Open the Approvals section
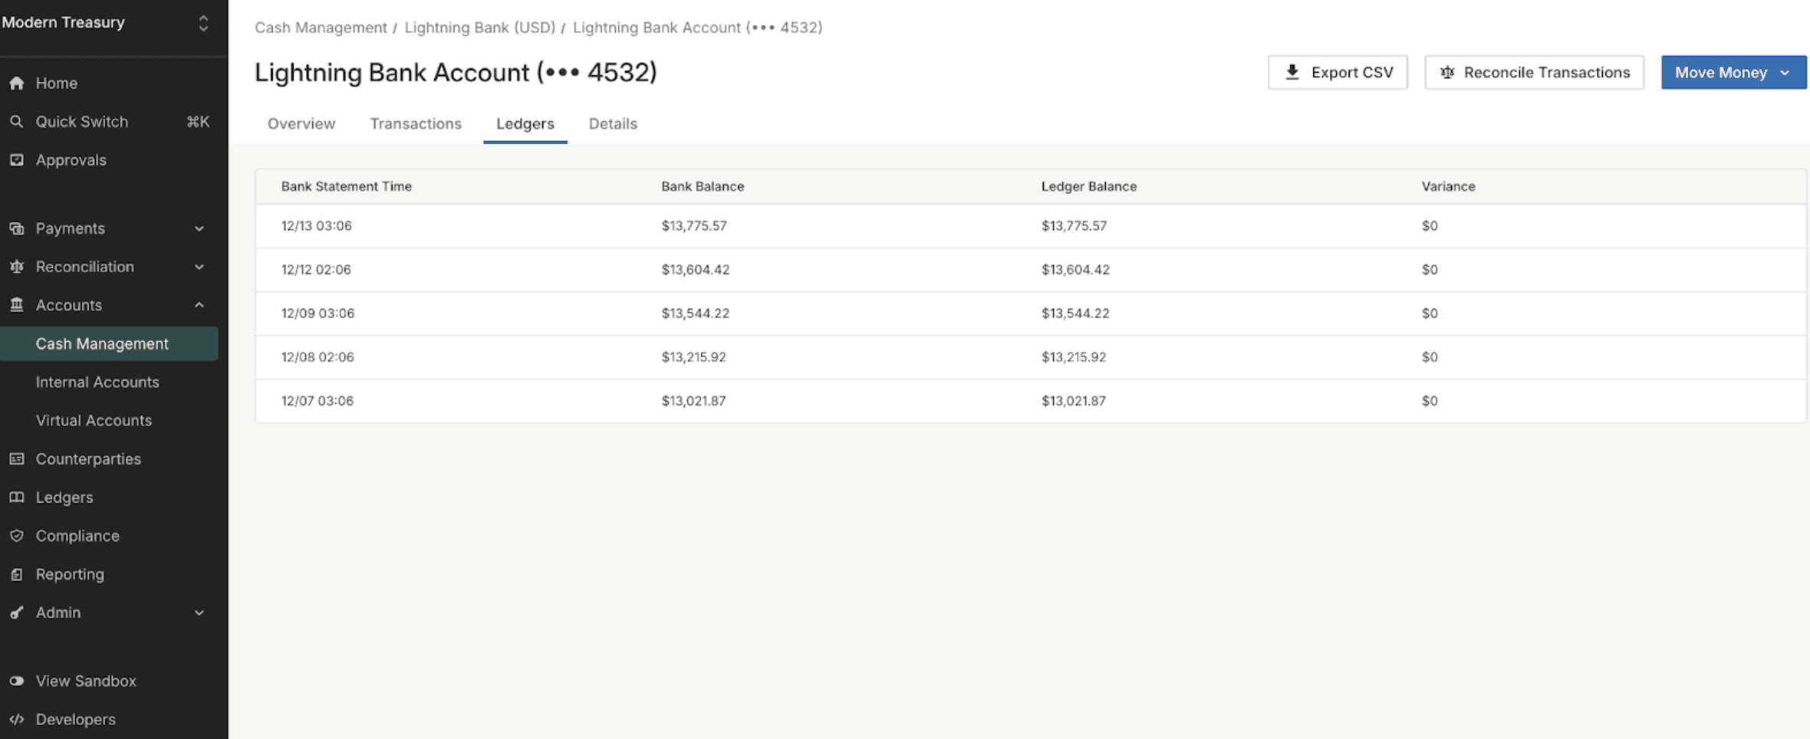1810x739 pixels. (x=71, y=159)
